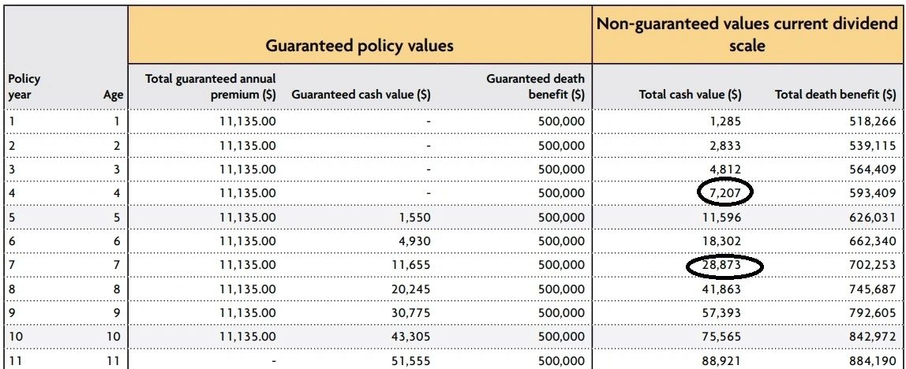
Task: Select the Non-guaranteed values current dividend scale header
Action: tap(747, 35)
